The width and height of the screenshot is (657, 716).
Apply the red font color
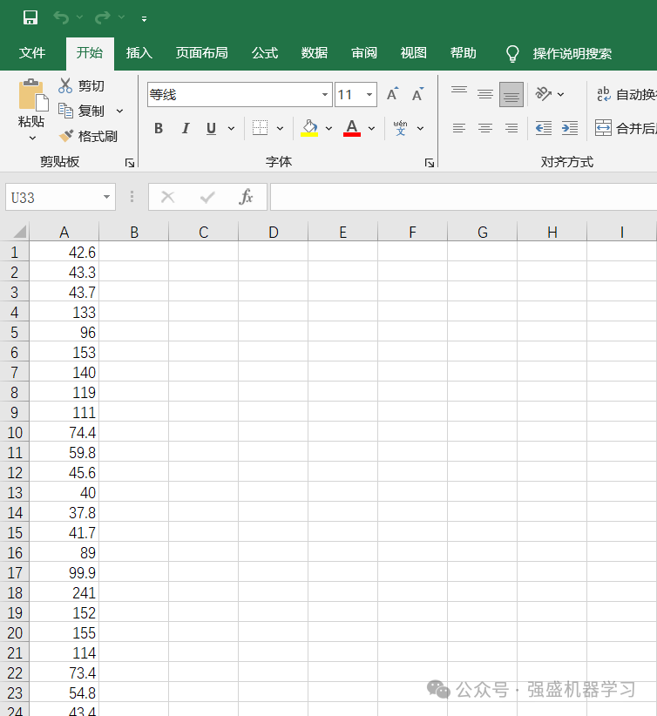(352, 128)
